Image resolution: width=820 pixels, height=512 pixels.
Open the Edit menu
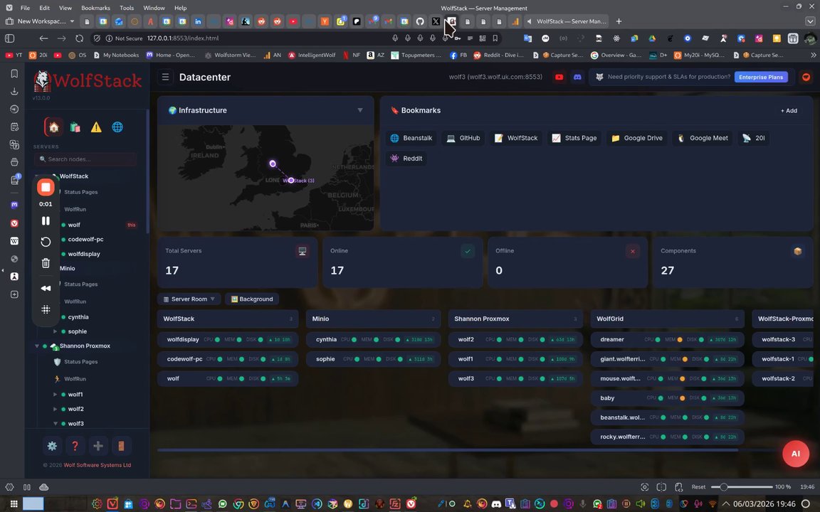click(x=44, y=8)
